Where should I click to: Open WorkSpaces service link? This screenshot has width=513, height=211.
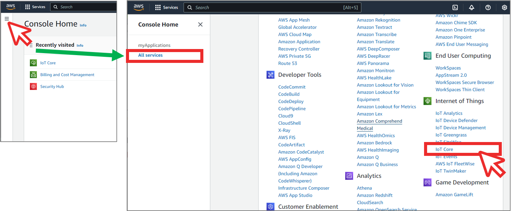coord(448,68)
